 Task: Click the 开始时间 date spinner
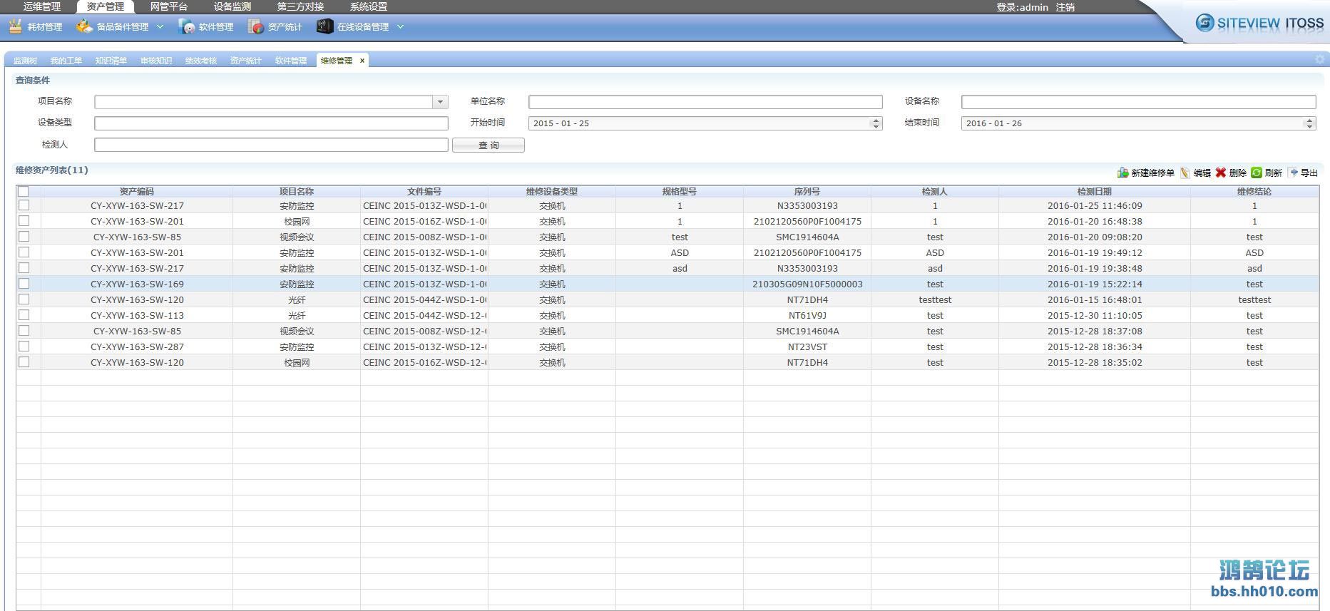pos(876,123)
